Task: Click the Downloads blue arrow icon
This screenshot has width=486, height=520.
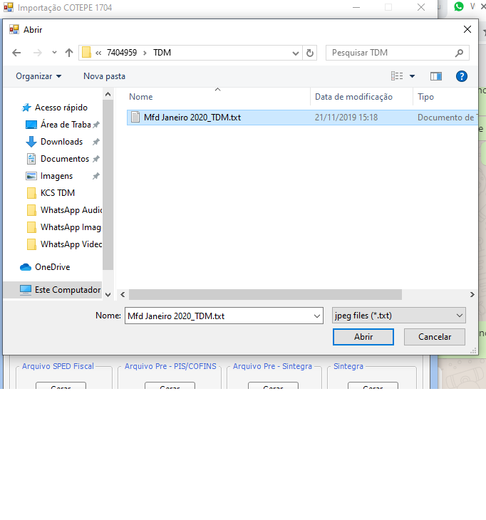Action: (x=31, y=142)
